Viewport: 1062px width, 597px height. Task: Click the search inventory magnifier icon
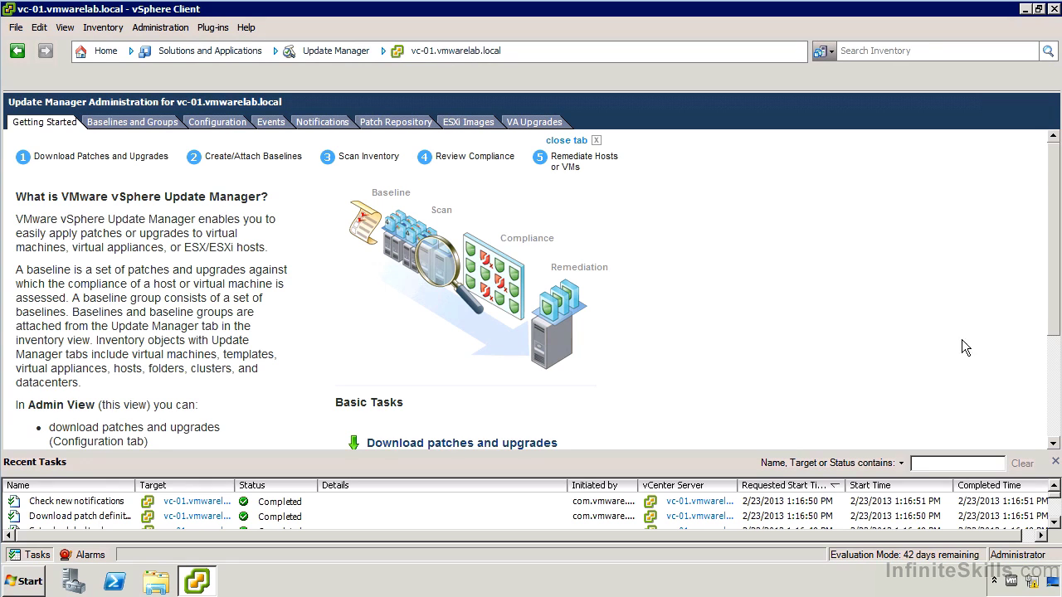pyautogui.click(x=1049, y=51)
